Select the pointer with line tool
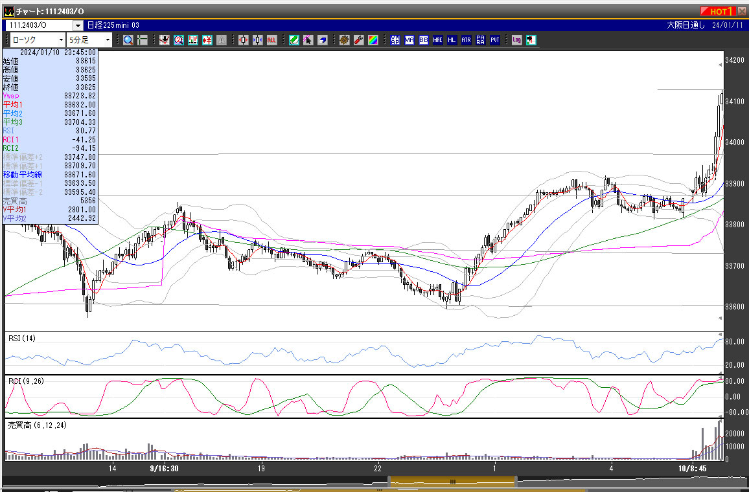Viewport: 749px width, 492px height. tap(308, 40)
